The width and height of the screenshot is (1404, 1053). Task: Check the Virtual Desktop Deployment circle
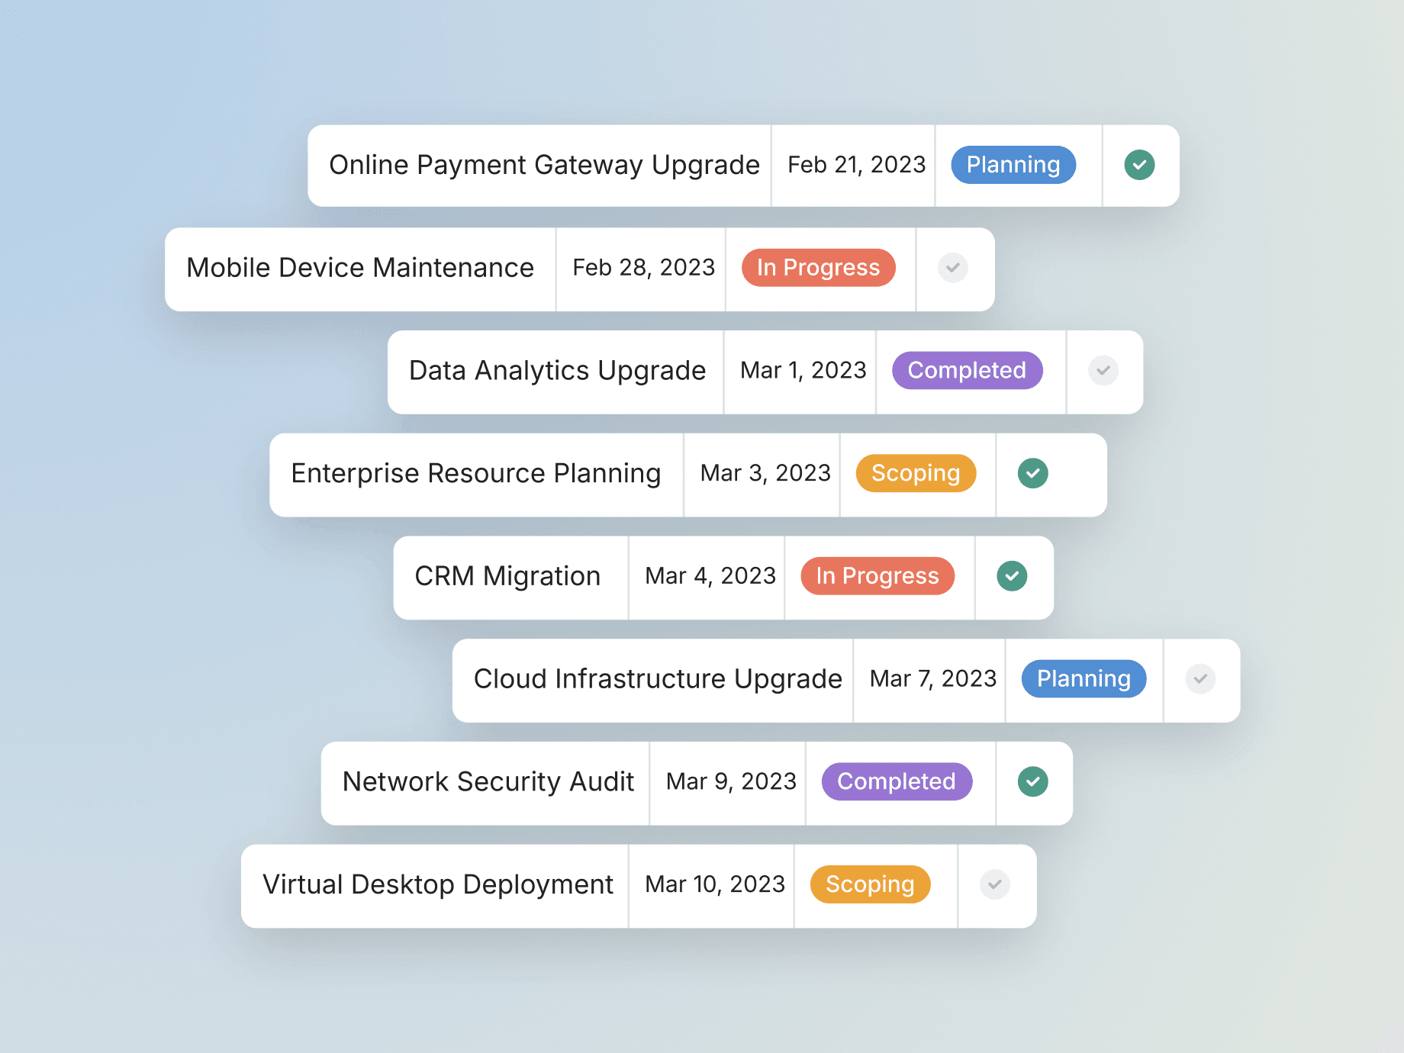click(x=995, y=884)
